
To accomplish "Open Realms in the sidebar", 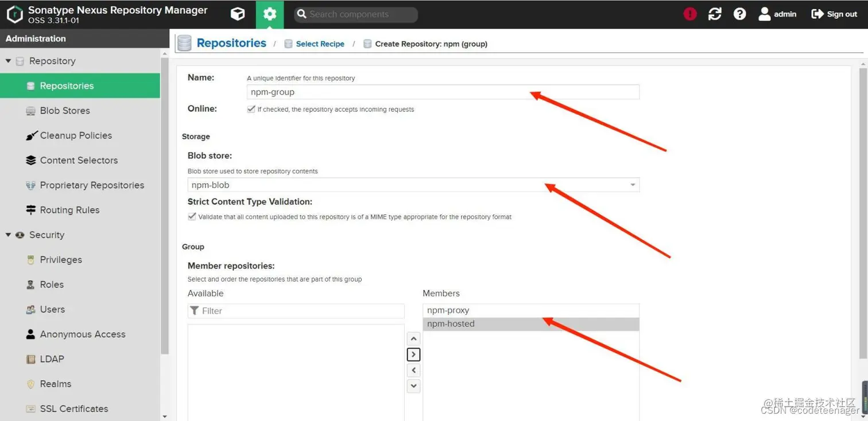I will coord(80,384).
